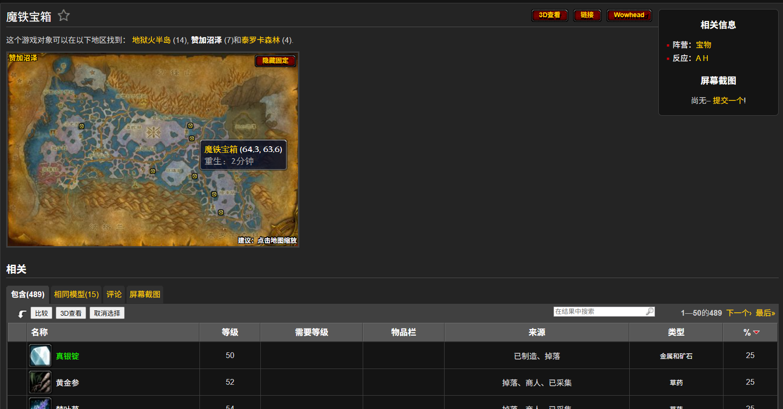783x409 pixels.
Task: Click the 比较 button
Action: [x=41, y=313]
